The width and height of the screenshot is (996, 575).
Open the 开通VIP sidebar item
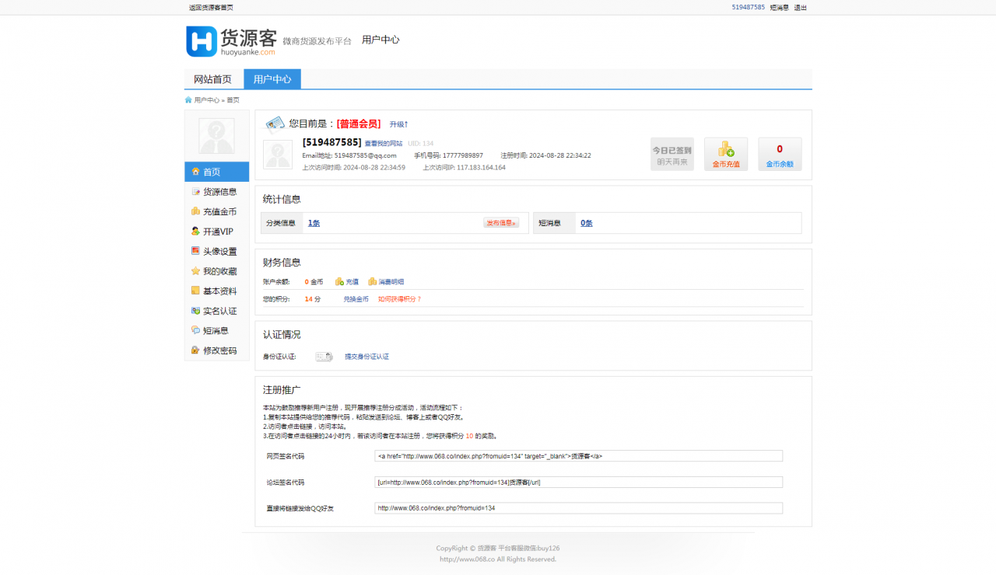point(220,231)
